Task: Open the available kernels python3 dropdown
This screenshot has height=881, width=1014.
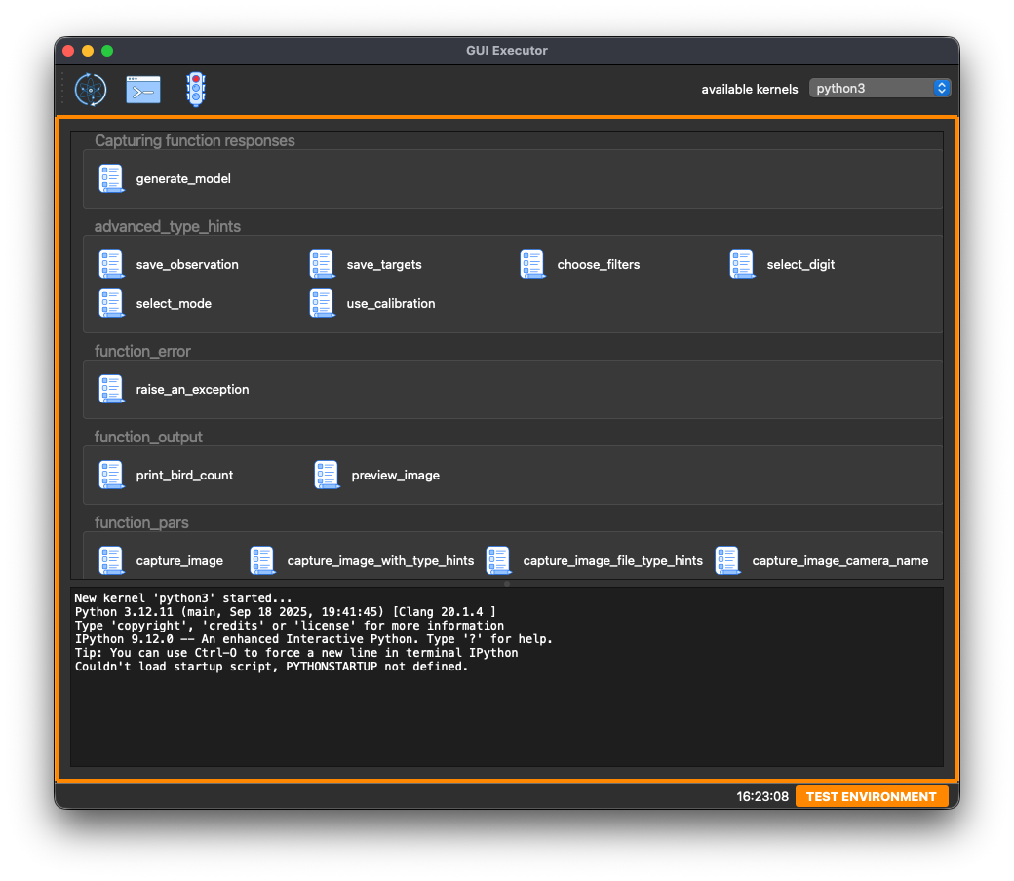Action: pyautogui.click(x=879, y=89)
